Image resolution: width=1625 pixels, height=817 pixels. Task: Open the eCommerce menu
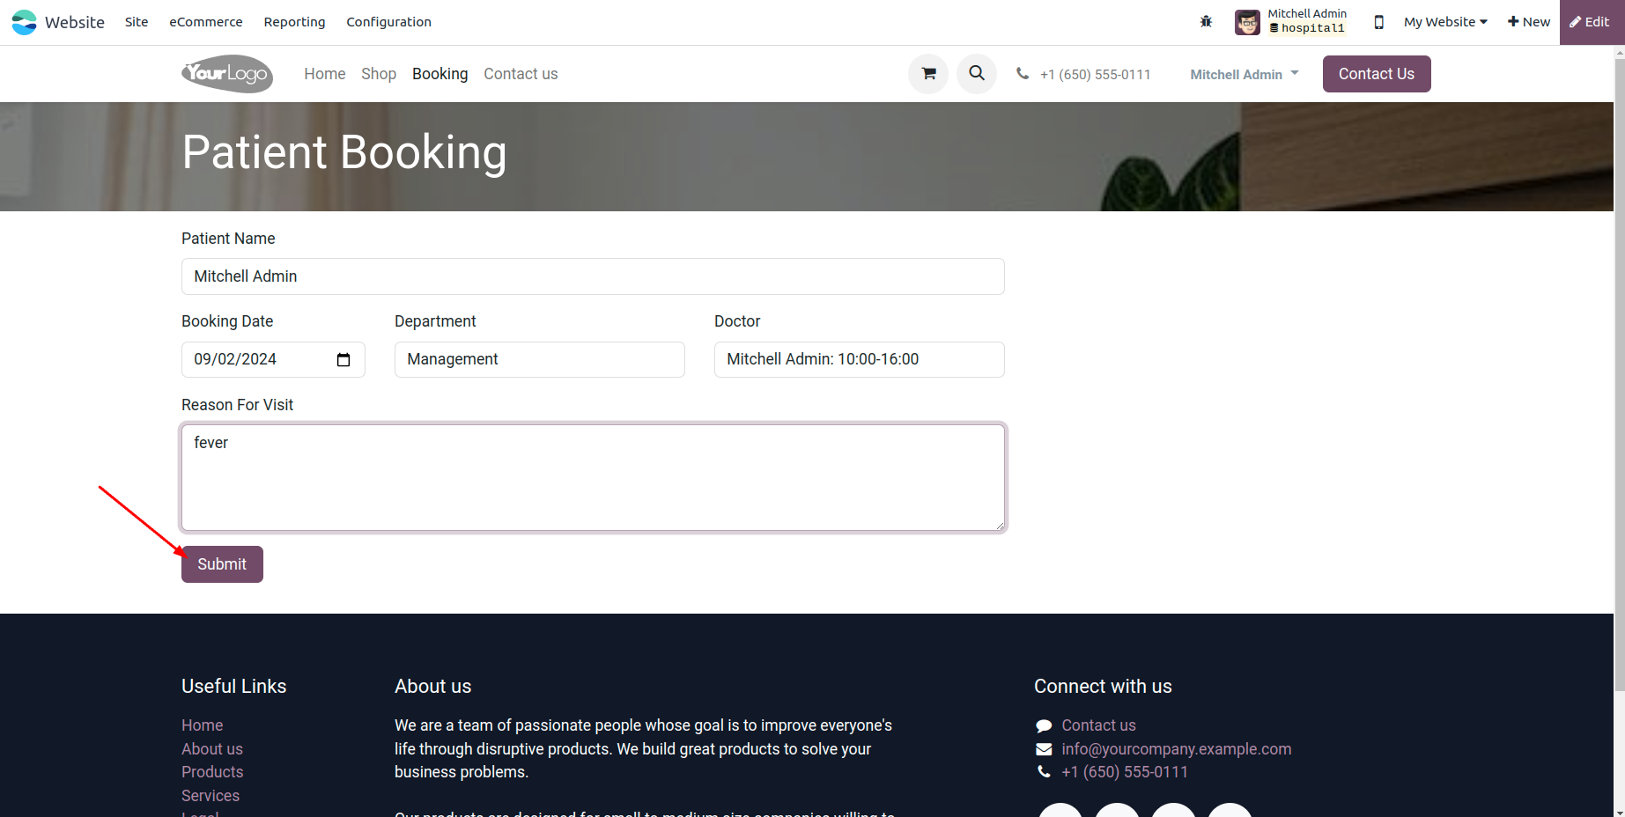point(205,22)
